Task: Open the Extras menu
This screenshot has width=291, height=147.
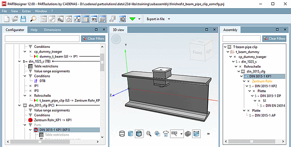Action: click(26, 11)
